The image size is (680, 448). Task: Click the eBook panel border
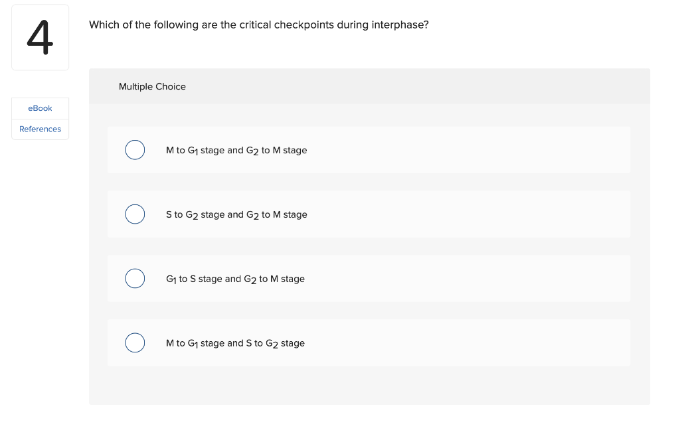[x=40, y=118]
